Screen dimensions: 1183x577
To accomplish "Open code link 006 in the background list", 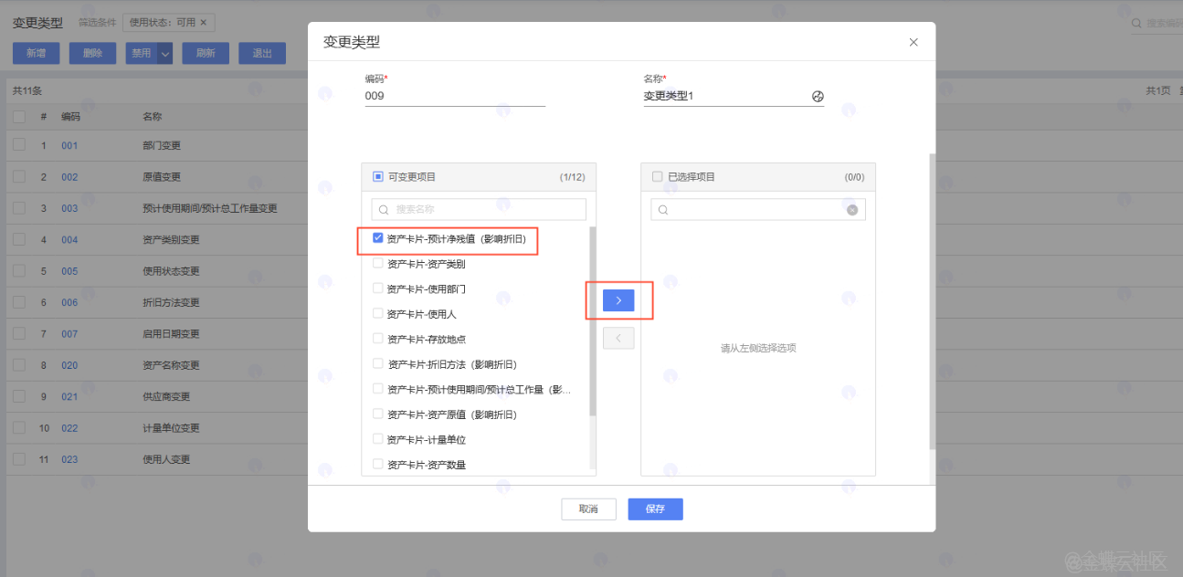I will (x=69, y=303).
